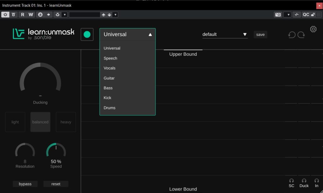Load previous preset with up arrow icon
The width and height of the screenshot is (323, 193).
pos(103,14)
